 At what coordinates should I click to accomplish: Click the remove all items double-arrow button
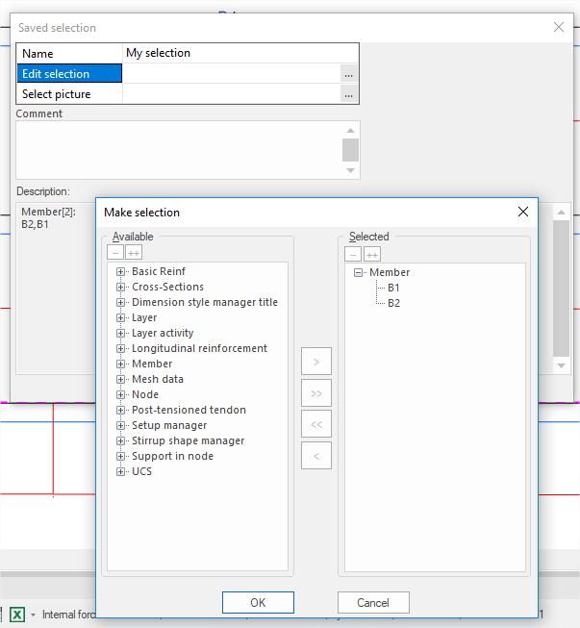pos(316,424)
